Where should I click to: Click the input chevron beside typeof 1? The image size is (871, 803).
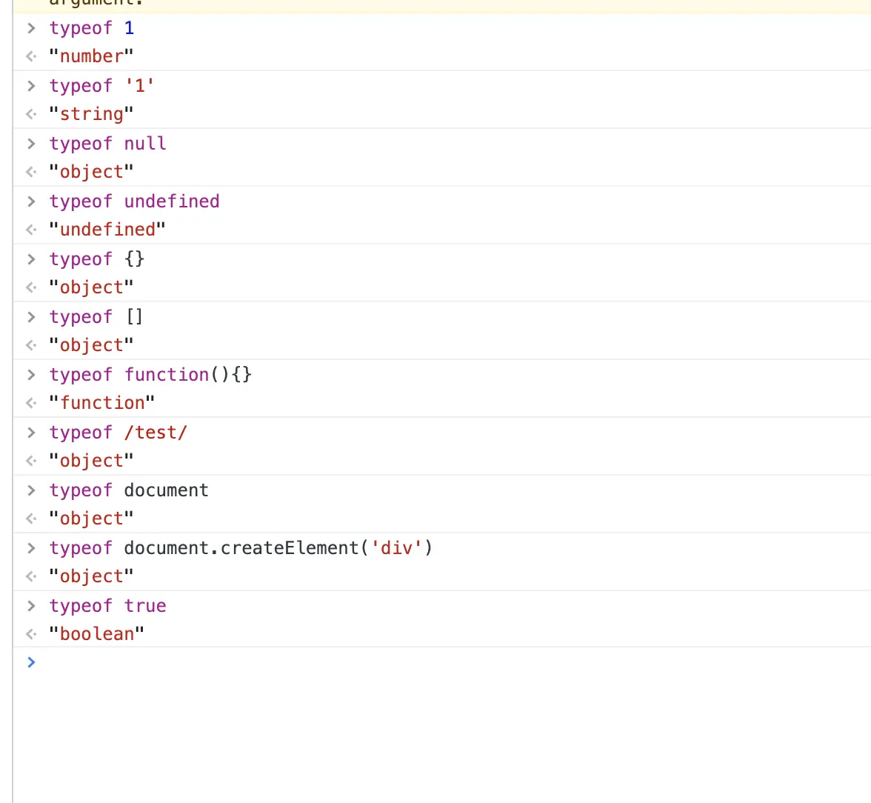pos(31,28)
